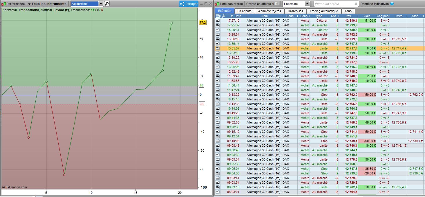Focus the Filtrer les ordres search field
Viewport: 425px width, 197px height.
point(334,4)
